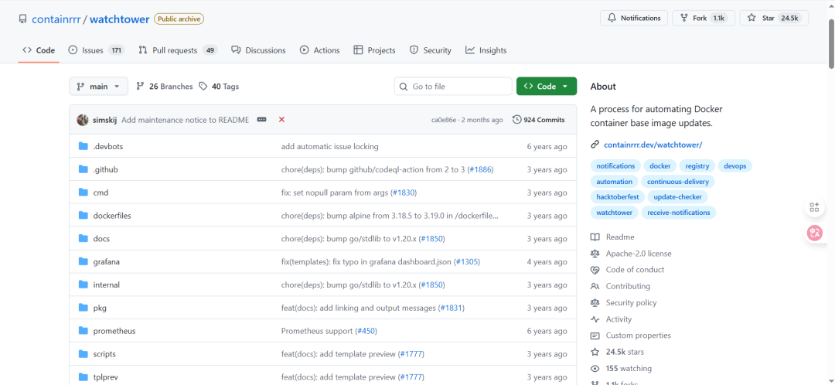This screenshot has width=835, height=385.
Task: Open the cmd folder icon
Action: pos(83,192)
